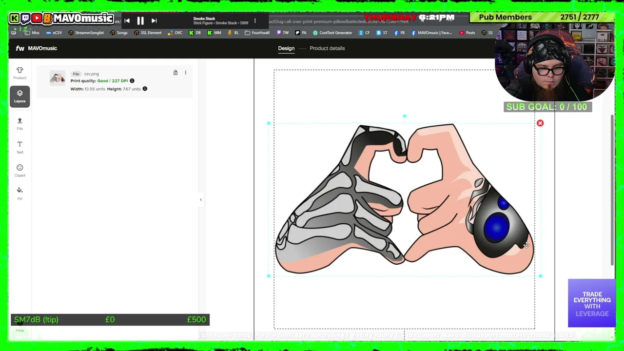Open the StreamerSonglist bookmark

(86, 33)
